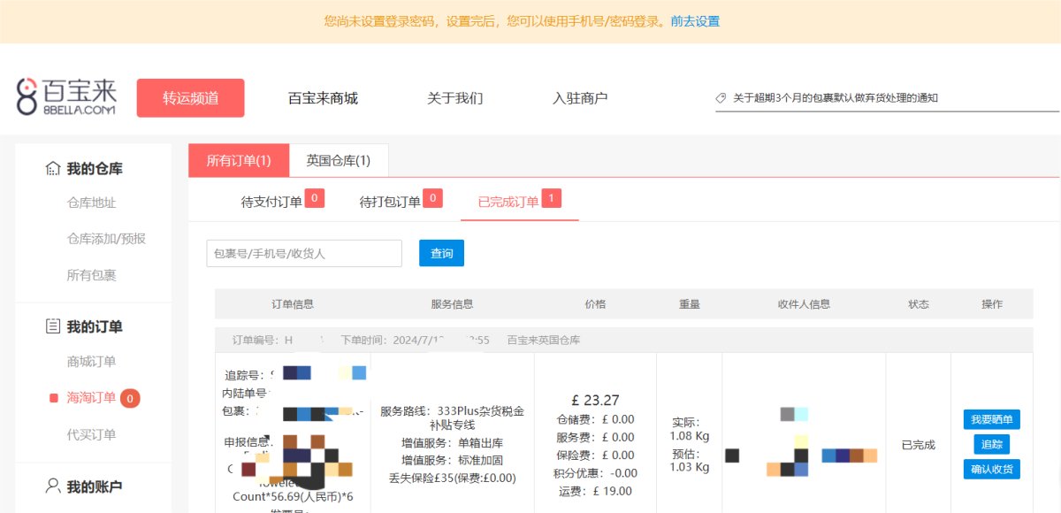1061x513 pixels.
Task: Switch to the 所有订单(1) tab
Action: point(239,161)
